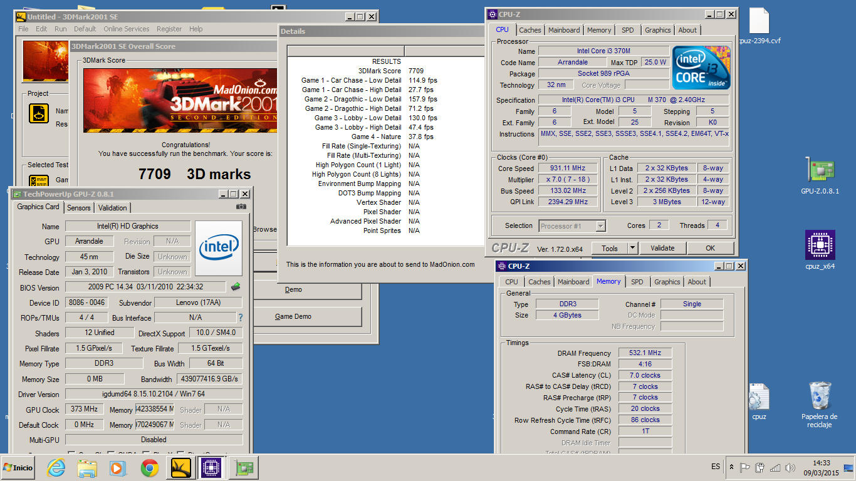Select the cpuz_x64 desktop icon

point(820,251)
